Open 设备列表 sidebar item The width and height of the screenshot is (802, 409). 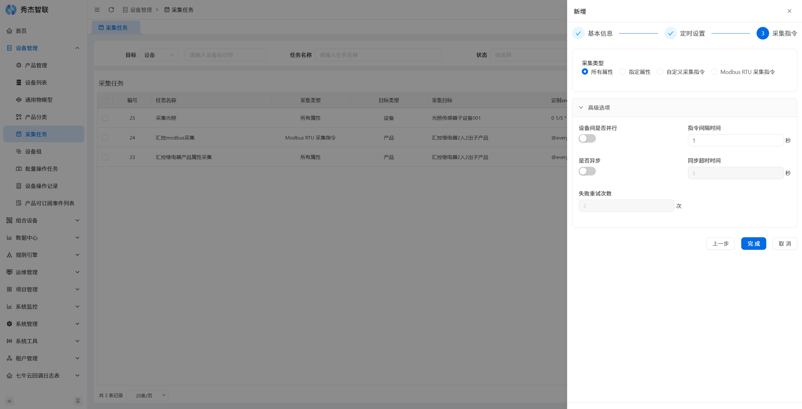[36, 82]
